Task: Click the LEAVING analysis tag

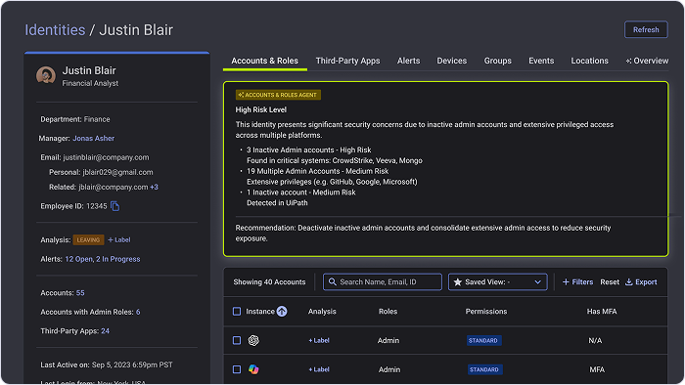Action: tap(88, 239)
